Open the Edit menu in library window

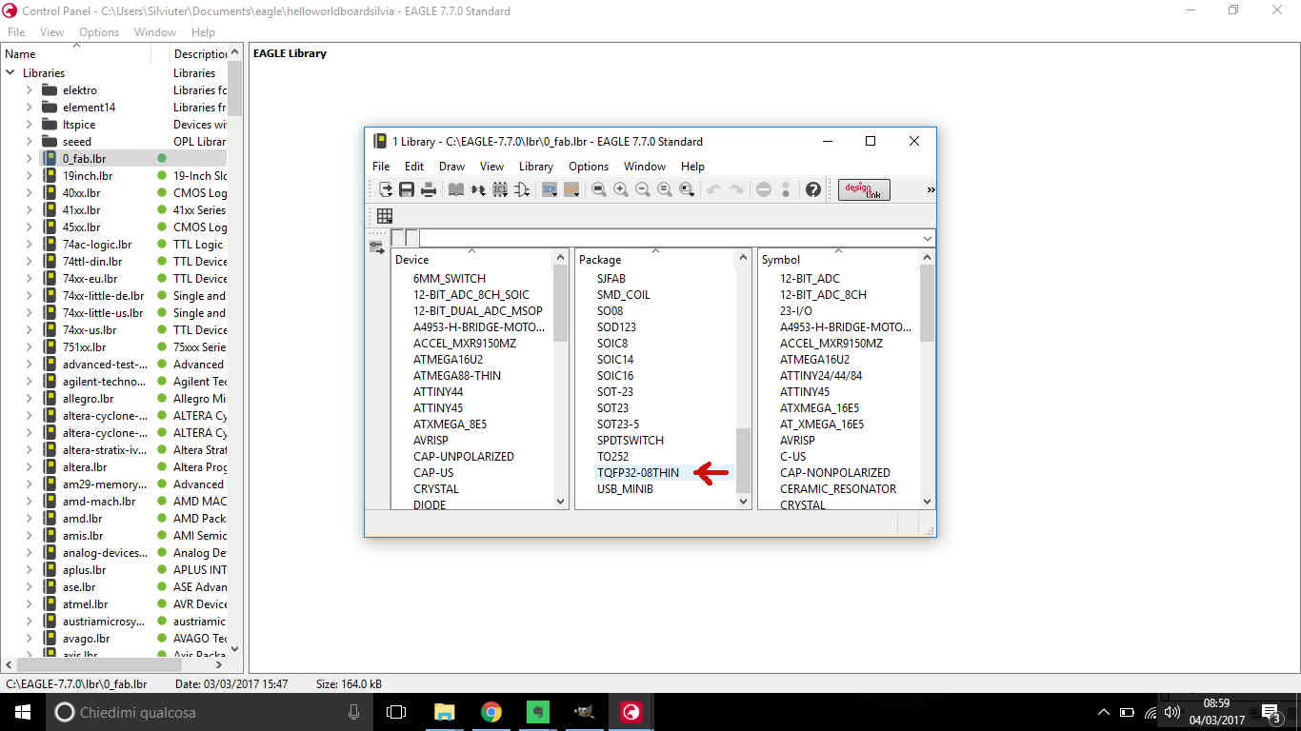pyautogui.click(x=413, y=166)
